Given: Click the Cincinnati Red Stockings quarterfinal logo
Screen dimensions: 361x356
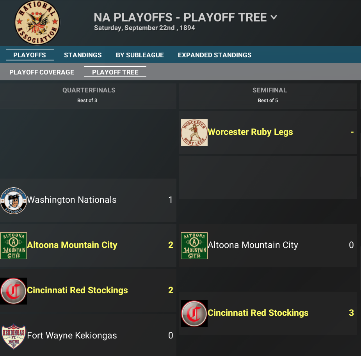Looking at the screenshot, I should [14, 291].
